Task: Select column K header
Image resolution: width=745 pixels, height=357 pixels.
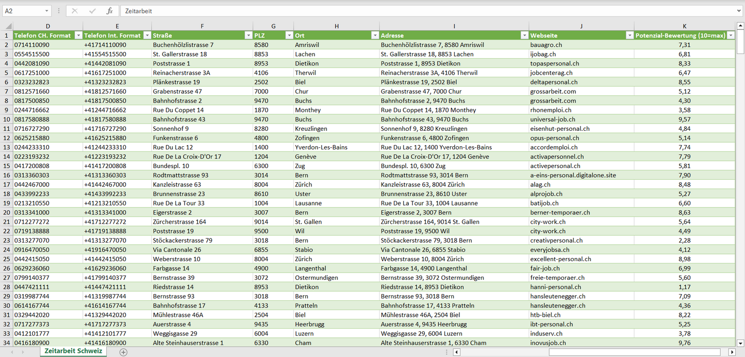Action: [x=684, y=26]
